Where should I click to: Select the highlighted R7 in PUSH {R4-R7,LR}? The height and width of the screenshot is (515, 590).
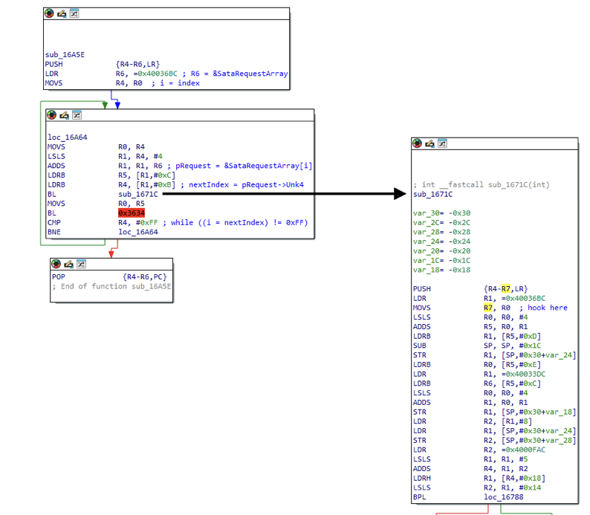click(506, 289)
